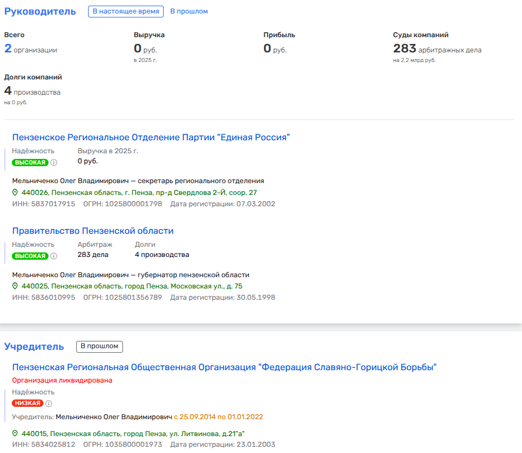Screen dimensions: 522x453
Task: Click info icon next to first ВЫСОКАЯ badge
Action: point(54,162)
